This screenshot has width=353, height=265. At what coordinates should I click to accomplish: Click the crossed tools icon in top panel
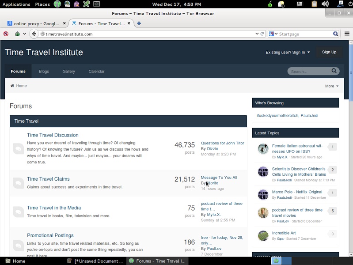(x=87, y=4)
